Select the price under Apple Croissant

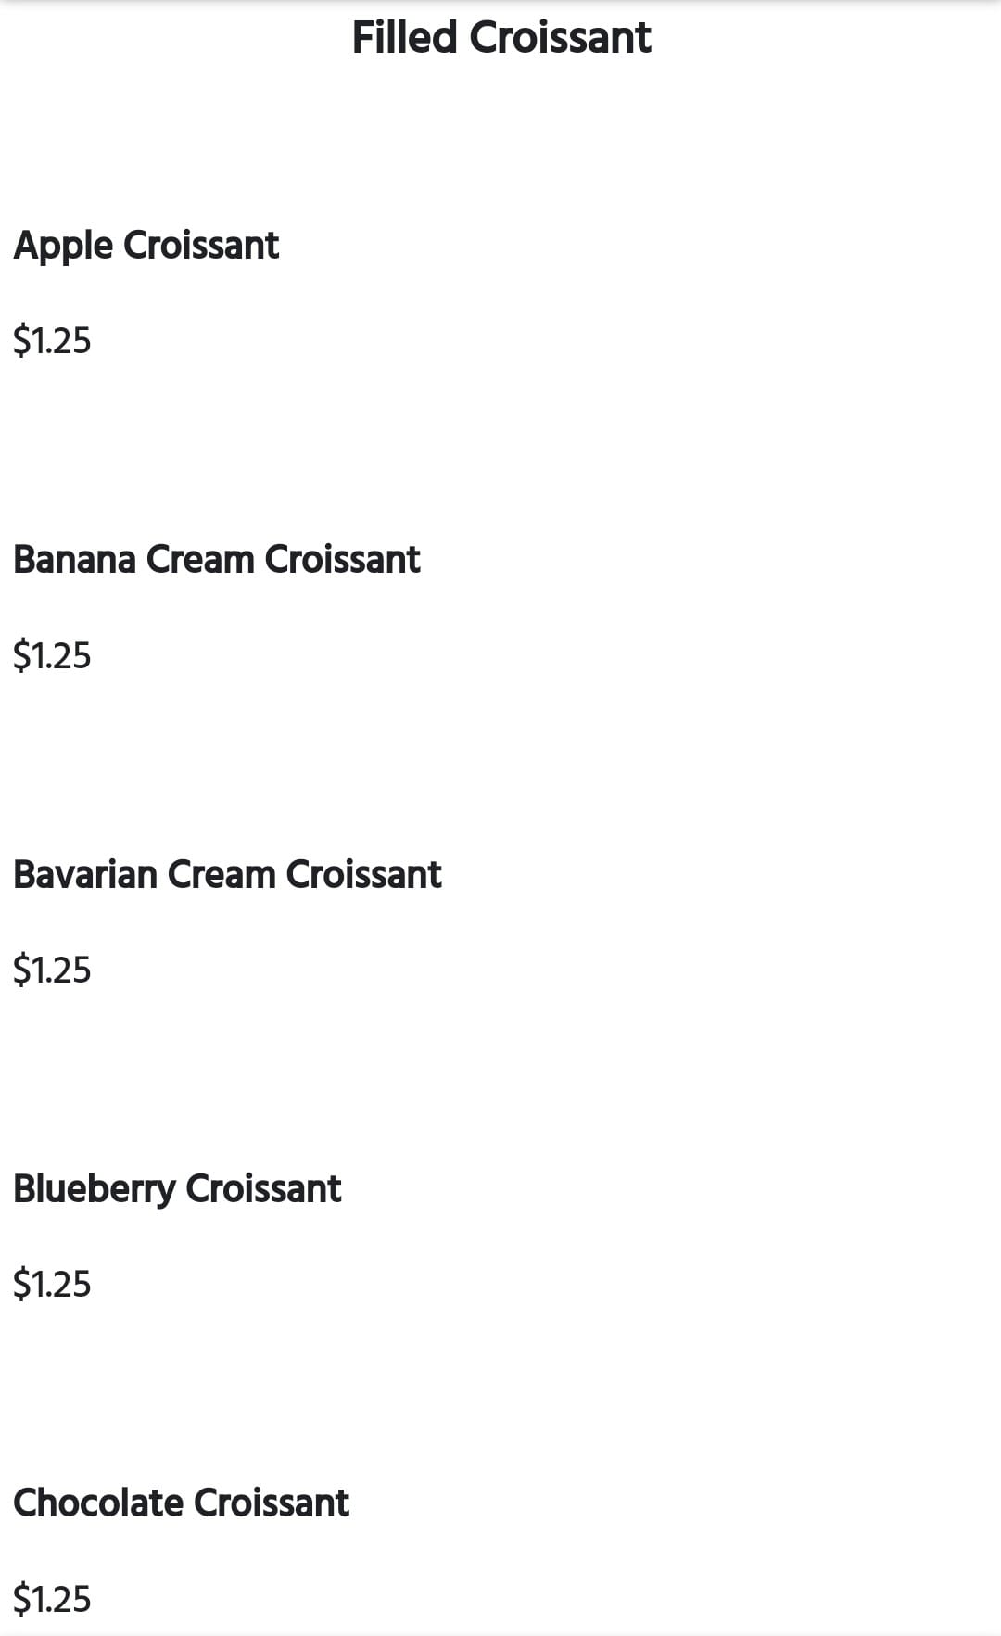click(x=52, y=341)
